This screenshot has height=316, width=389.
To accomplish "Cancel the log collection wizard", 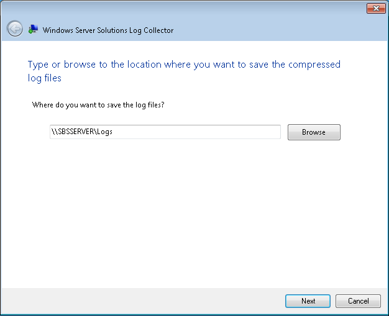I will [358, 301].
